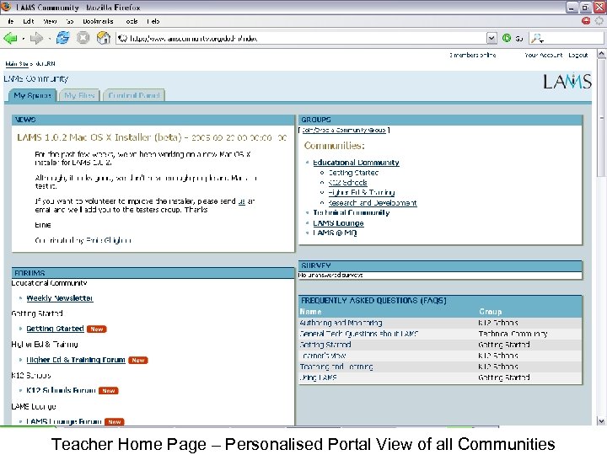Click the page scrollbar up arrow

coord(601,54)
